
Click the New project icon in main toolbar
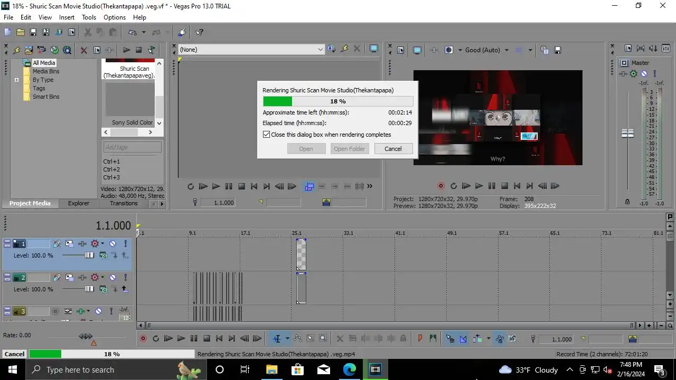[7, 32]
